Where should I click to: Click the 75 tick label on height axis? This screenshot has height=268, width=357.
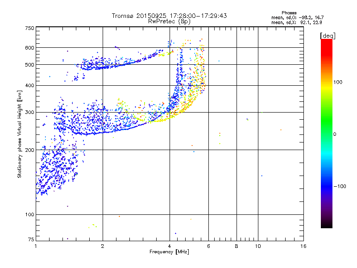[x=31, y=239]
